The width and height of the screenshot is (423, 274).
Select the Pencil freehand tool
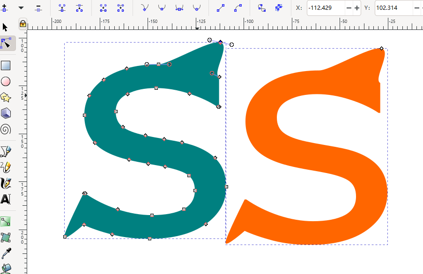pyautogui.click(x=6, y=167)
